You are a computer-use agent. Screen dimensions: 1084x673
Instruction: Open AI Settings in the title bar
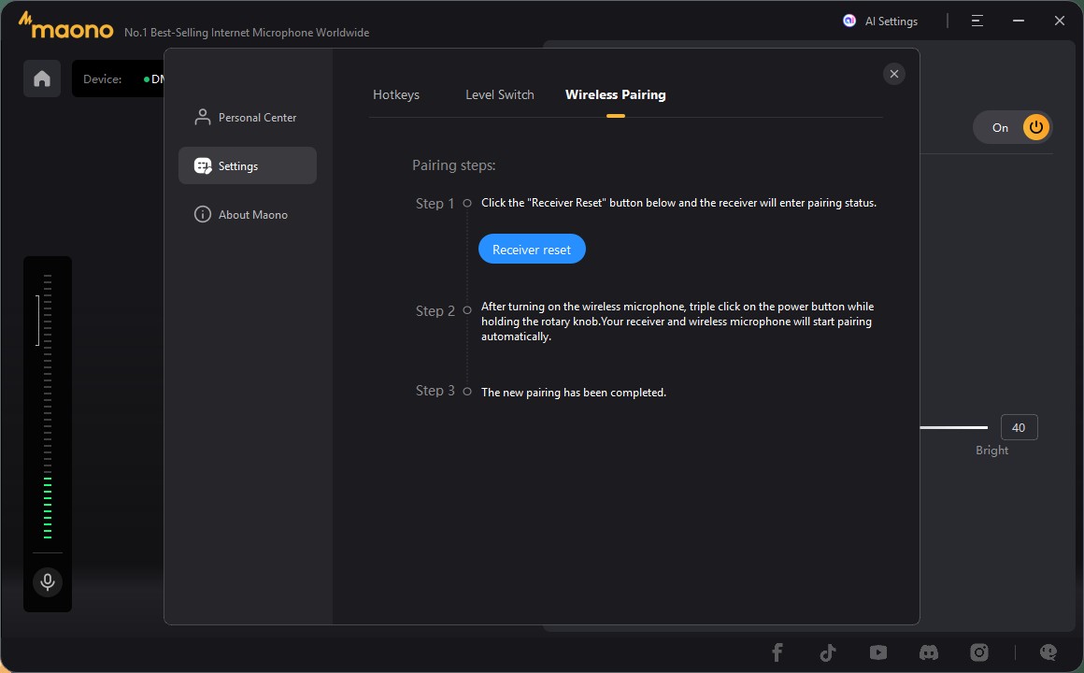881,21
